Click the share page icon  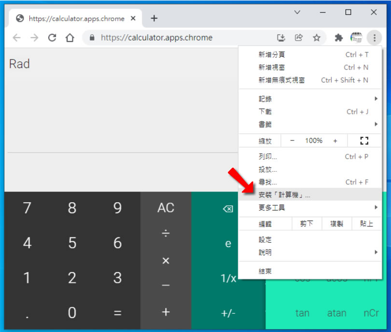[x=299, y=38]
